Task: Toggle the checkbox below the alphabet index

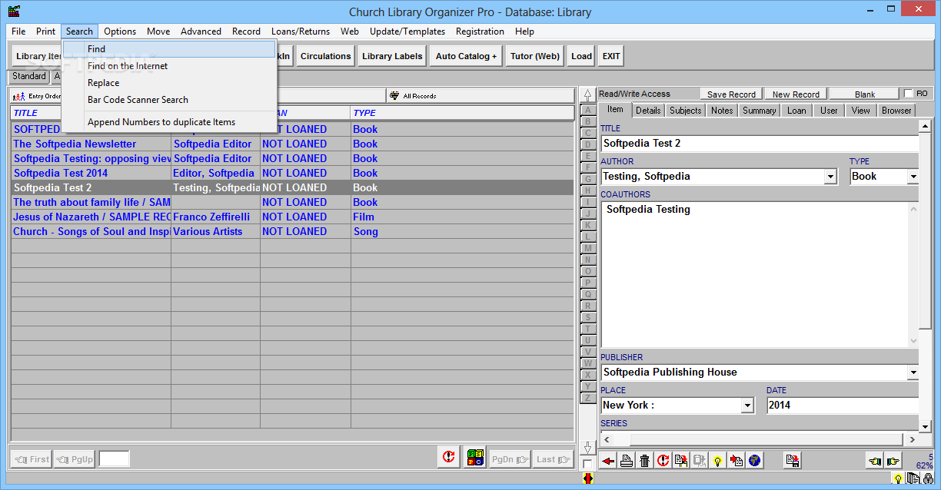Action: pyautogui.click(x=588, y=464)
